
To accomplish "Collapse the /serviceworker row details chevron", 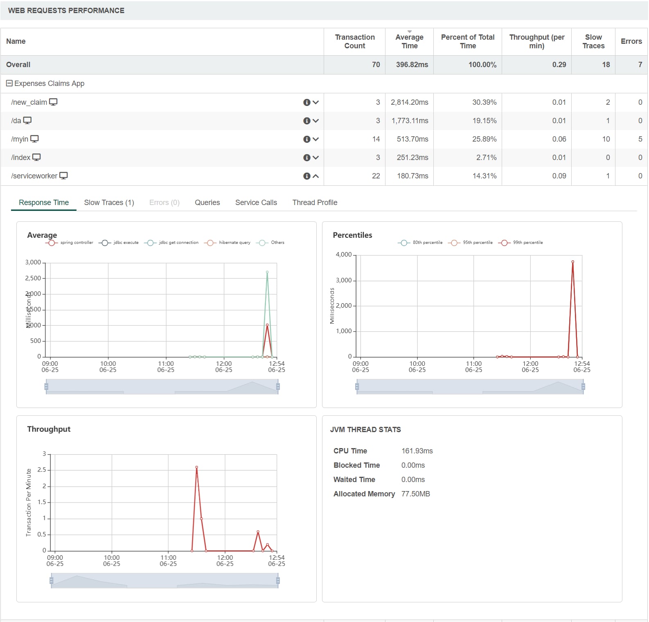I will tap(315, 176).
